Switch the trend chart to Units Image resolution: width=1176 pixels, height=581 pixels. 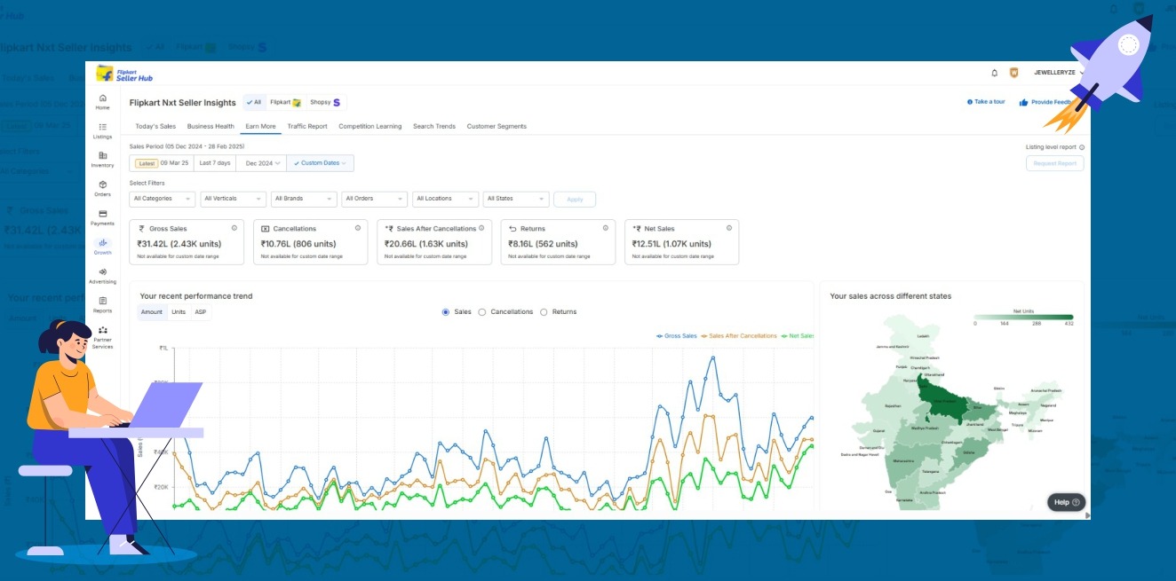(179, 312)
